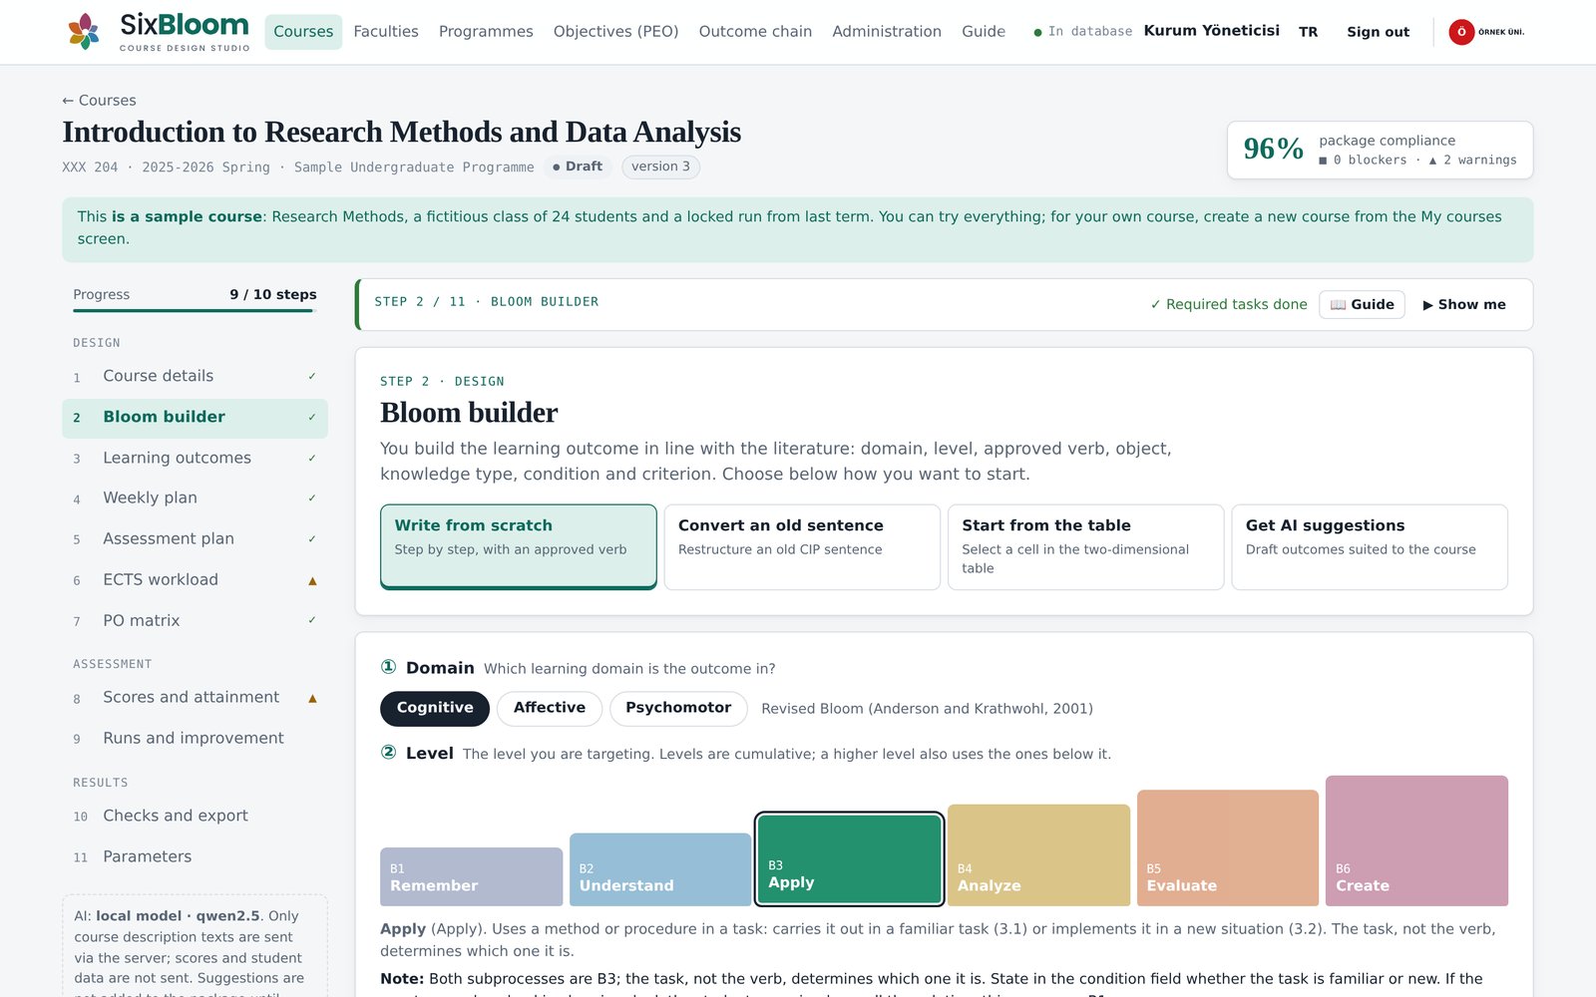Viewport: 1596px width, 997px height.
Task: Go to step 4 Weekly plan
Action: pyautogui.click(x=195, y=498)
